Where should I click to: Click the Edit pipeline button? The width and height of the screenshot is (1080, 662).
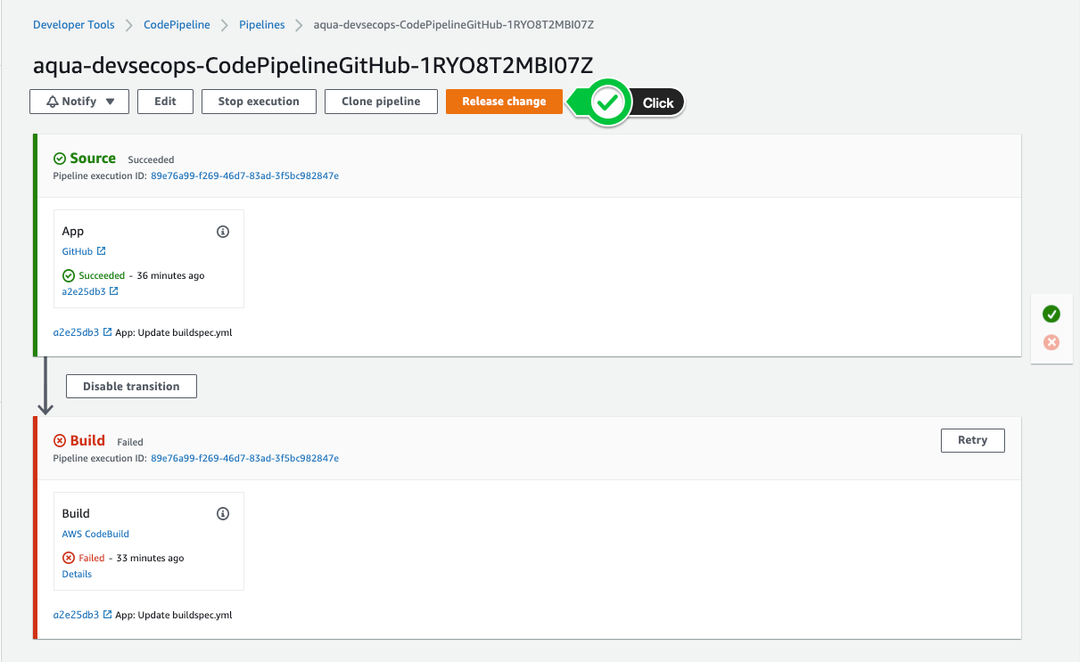point(165,102)
